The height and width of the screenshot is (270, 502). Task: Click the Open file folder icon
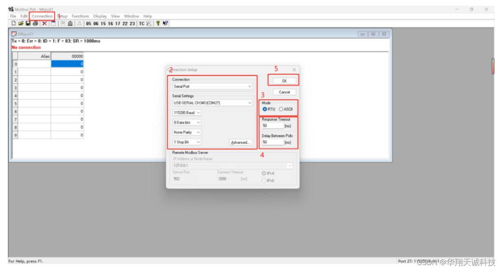(x=21, y=23)
